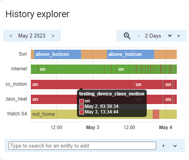Click the May 4 axis label

(166, 128)
